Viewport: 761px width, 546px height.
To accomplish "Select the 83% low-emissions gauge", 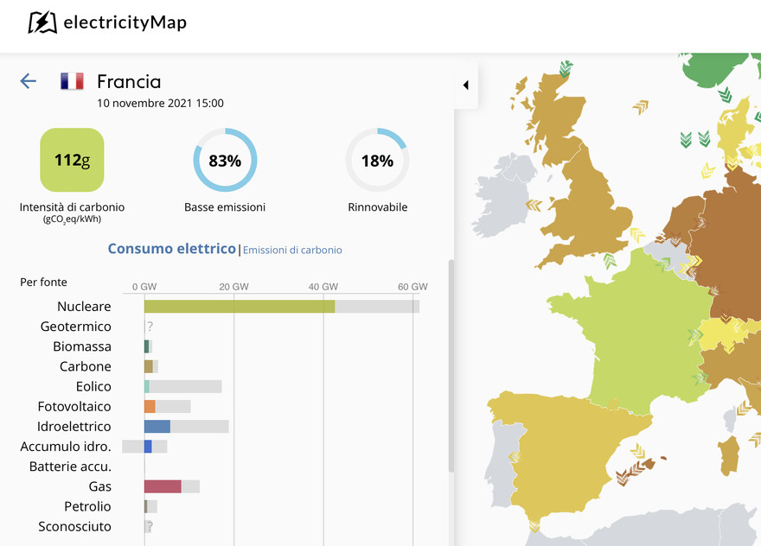I will click(225, 161).
